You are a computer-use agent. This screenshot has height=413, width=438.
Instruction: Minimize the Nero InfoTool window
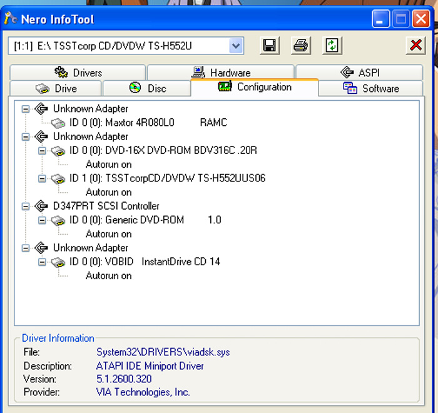(380, 19)
